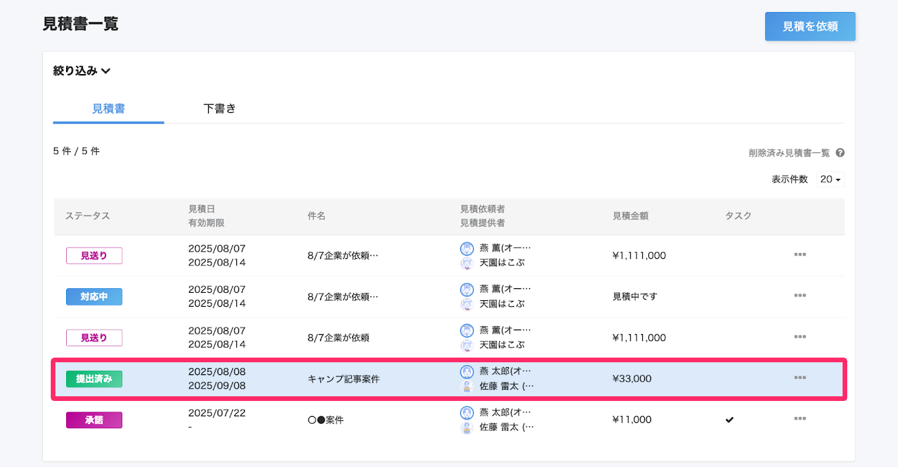Click the 5 件 / 5 件 count text
Screen dimensions: 898x467
tap(76, 151)
